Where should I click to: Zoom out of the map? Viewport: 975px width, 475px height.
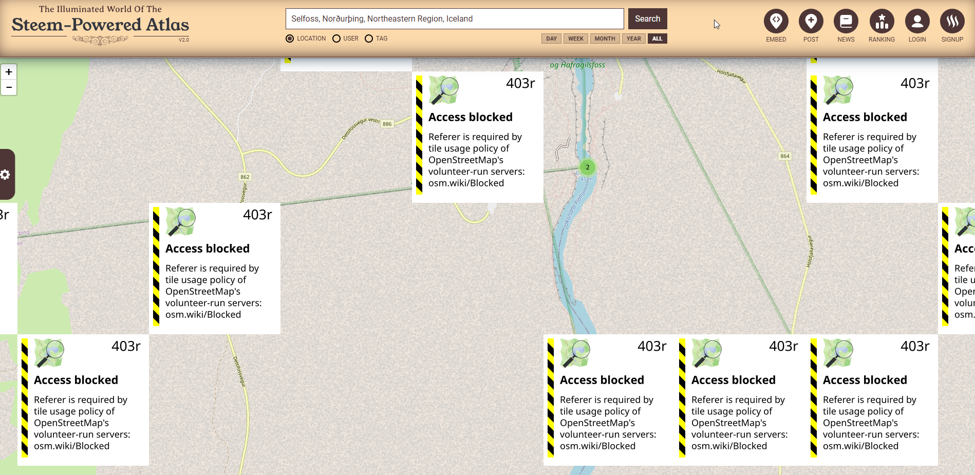coord(9,87)
